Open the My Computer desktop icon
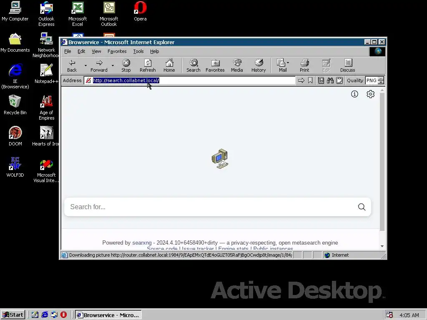This screenshot has height=320, width=427. click(15, 11)
